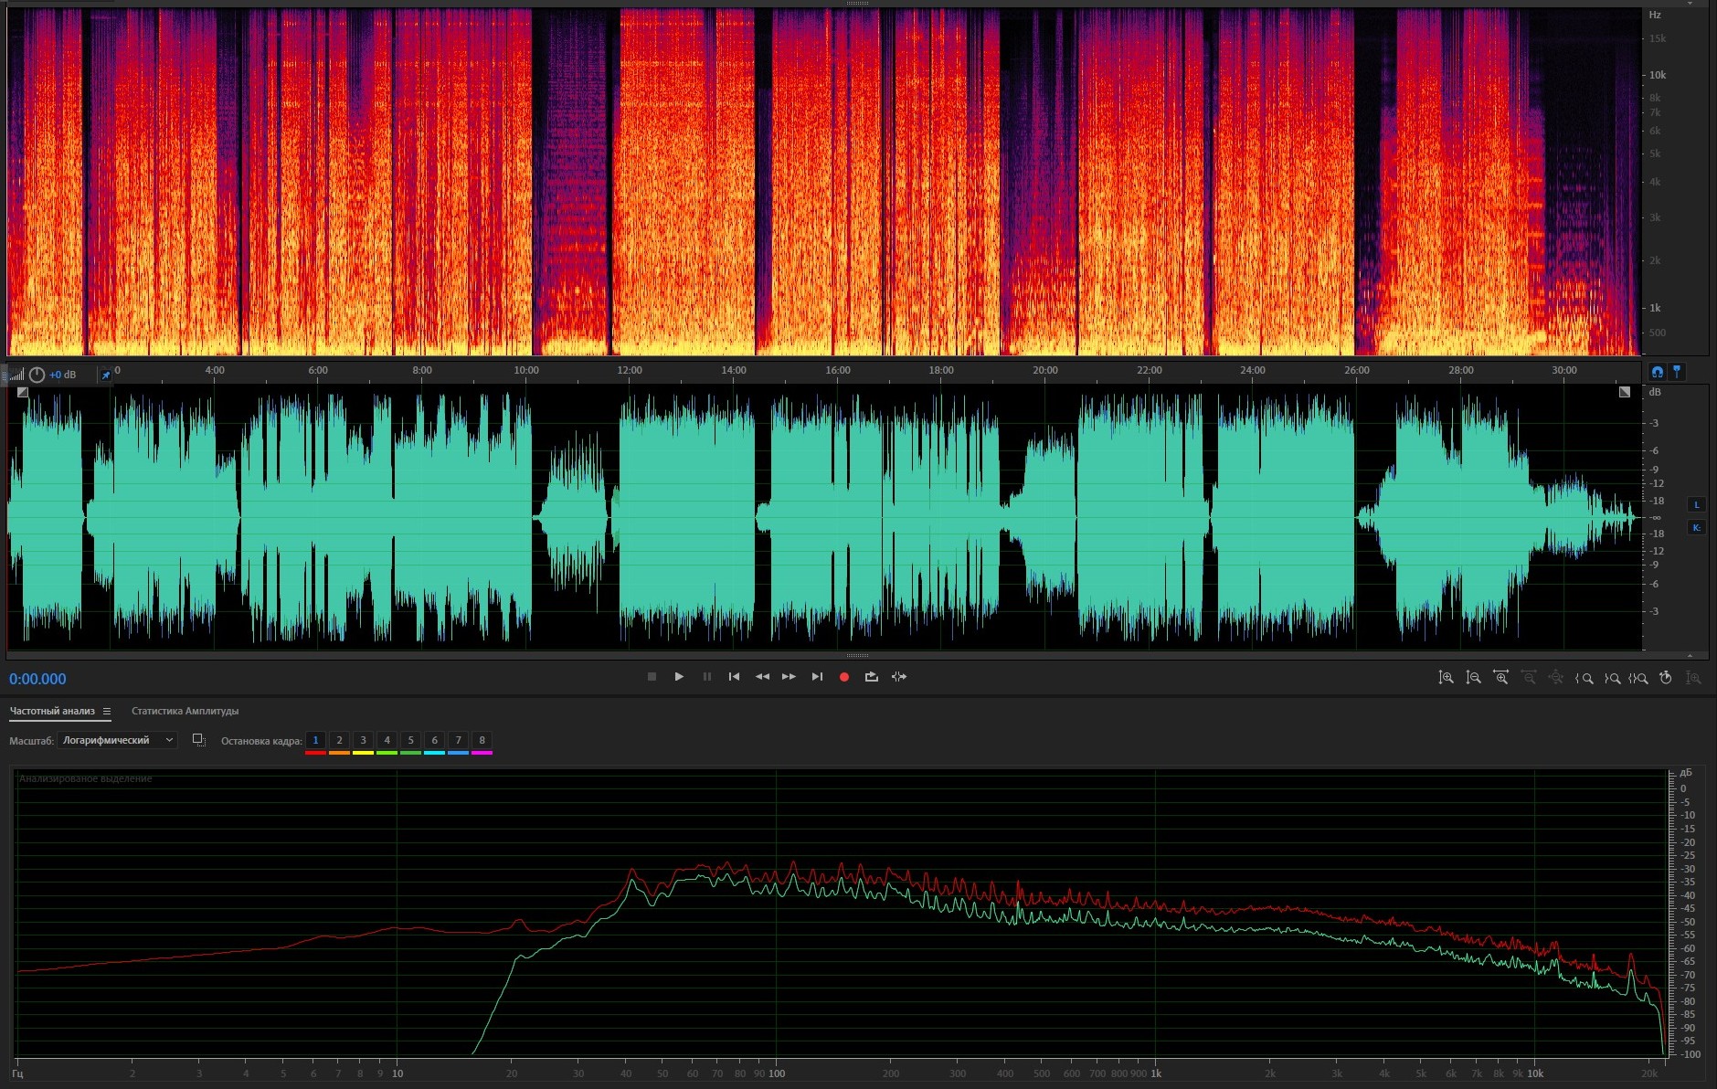1717x1089 pixels.
Task: Open the Частотный анализ panel menu
Action: (107, 712)
